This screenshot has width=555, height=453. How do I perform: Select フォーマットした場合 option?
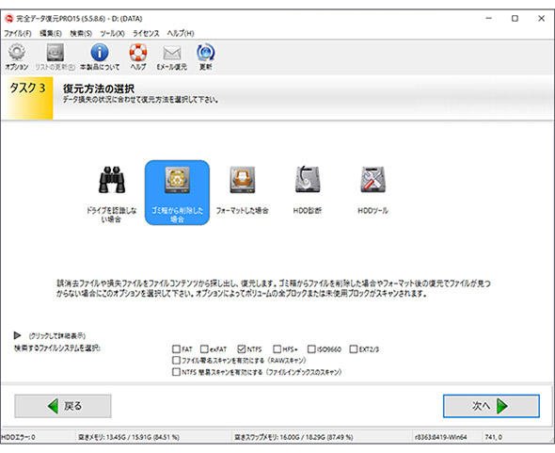242,190
